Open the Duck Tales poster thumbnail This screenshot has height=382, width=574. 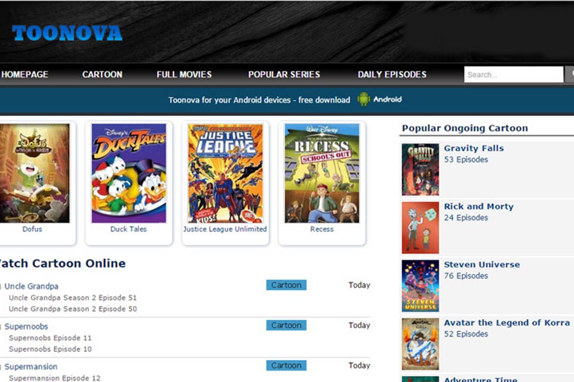(129, 173)
